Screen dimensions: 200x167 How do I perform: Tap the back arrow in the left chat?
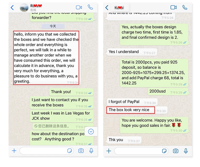click(12, 7)
